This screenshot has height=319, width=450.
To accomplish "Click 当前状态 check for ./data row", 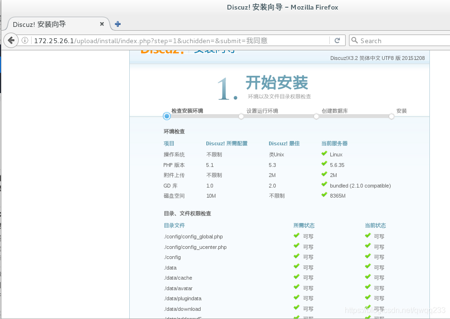I will [x=368, y=267].
